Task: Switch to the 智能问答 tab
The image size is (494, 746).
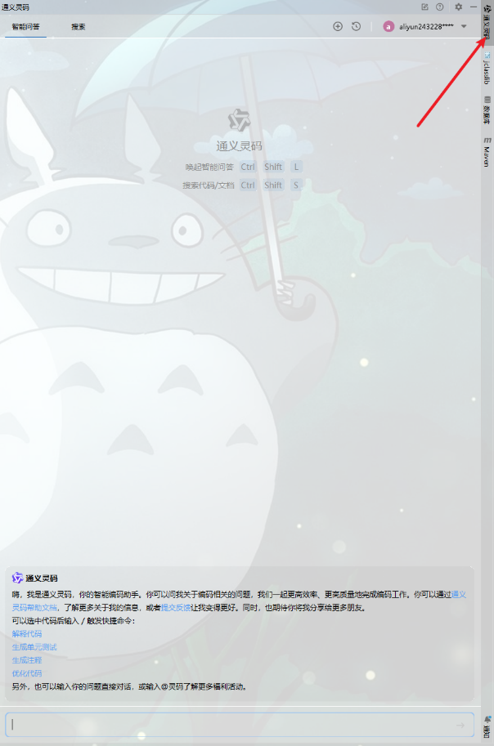Action: pyautogui.click(x=25, y=27)
